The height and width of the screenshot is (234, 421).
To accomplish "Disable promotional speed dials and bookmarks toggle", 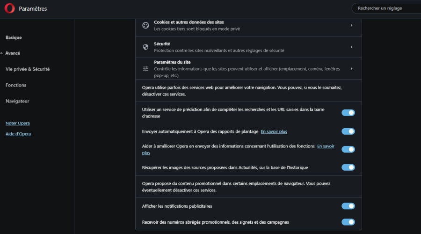I will click(348, 222).
